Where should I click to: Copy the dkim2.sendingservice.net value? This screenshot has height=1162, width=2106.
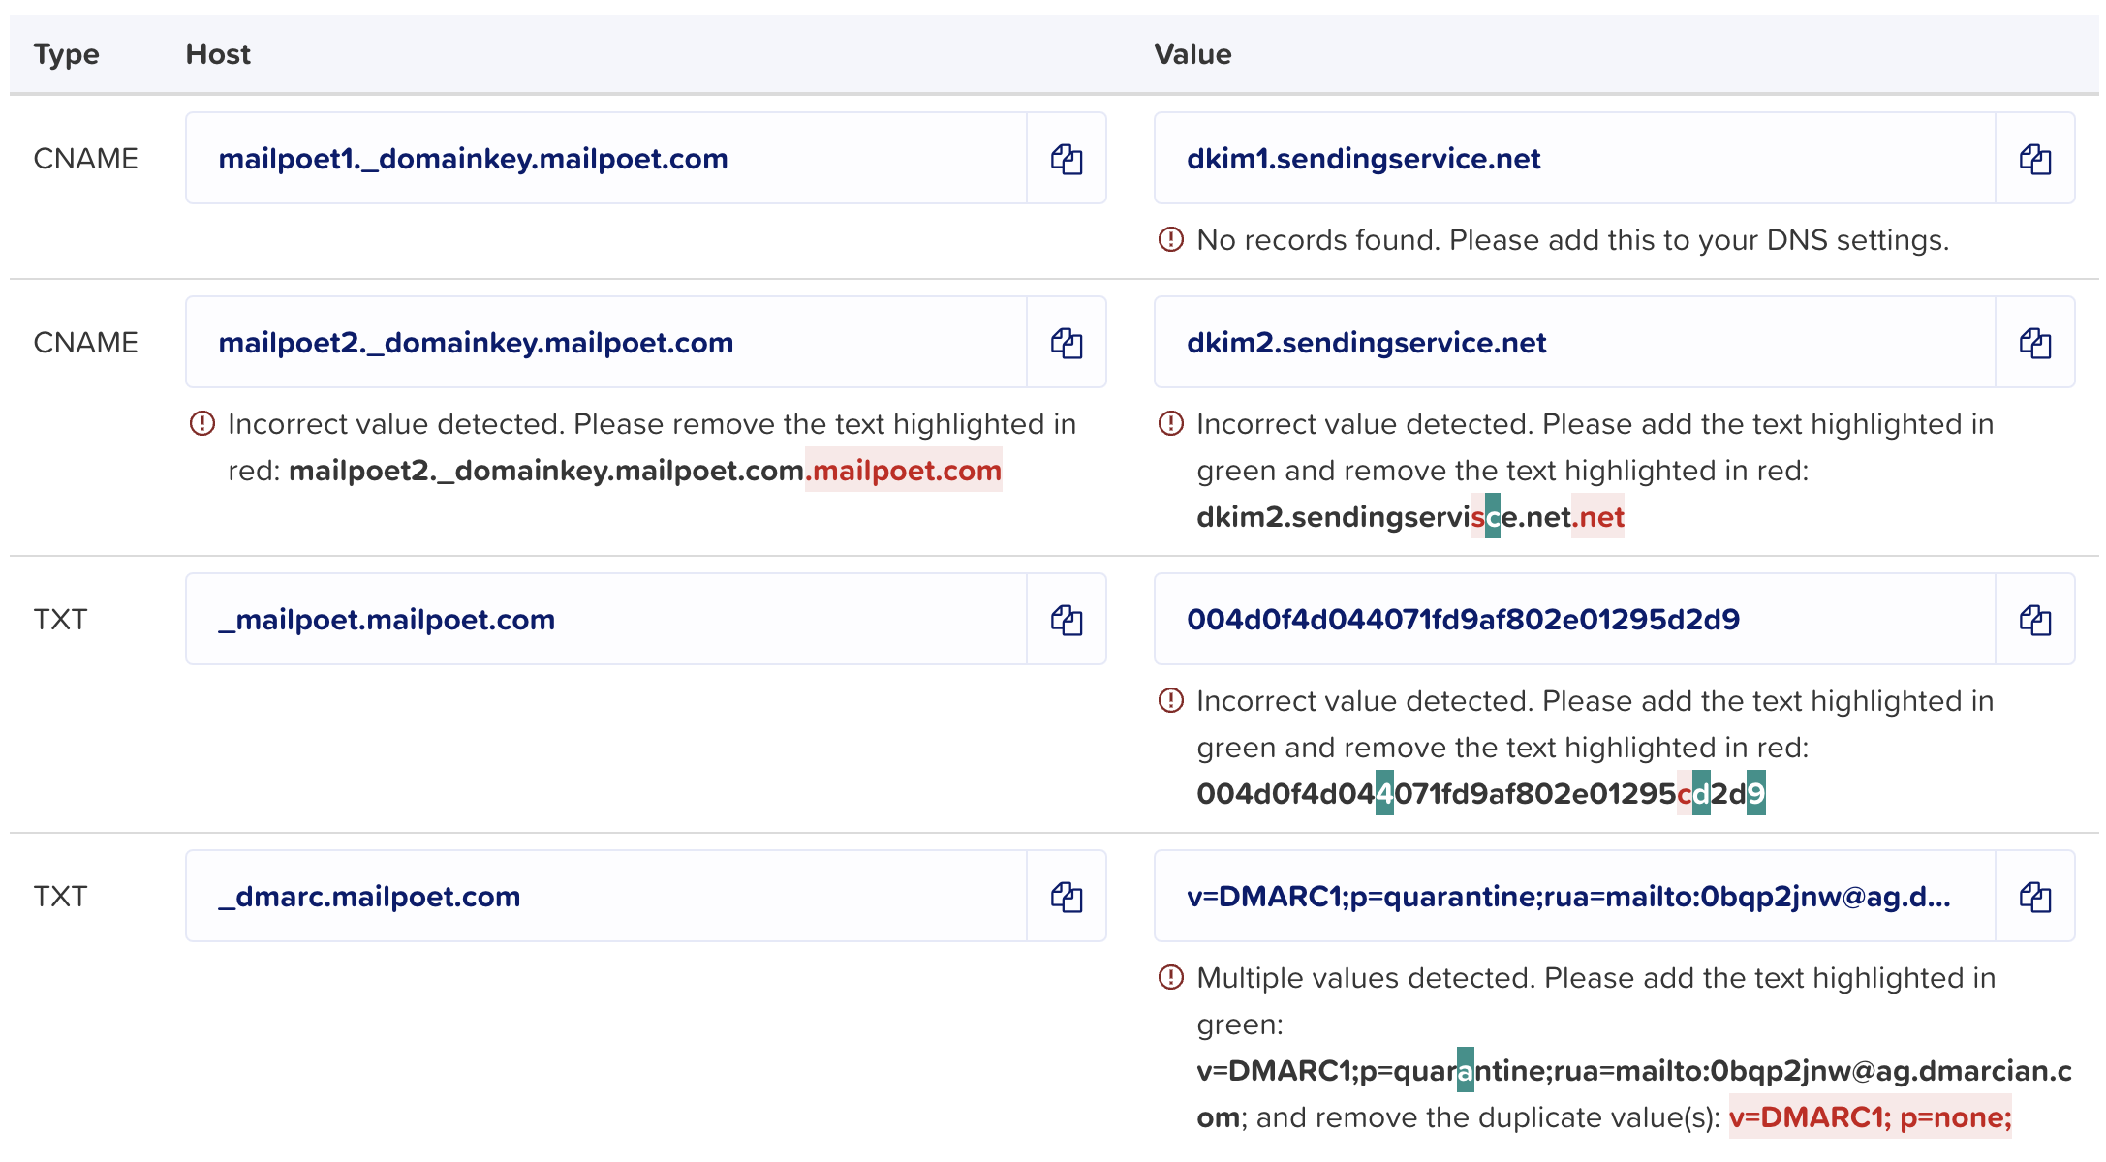(x=2035, y=343)
